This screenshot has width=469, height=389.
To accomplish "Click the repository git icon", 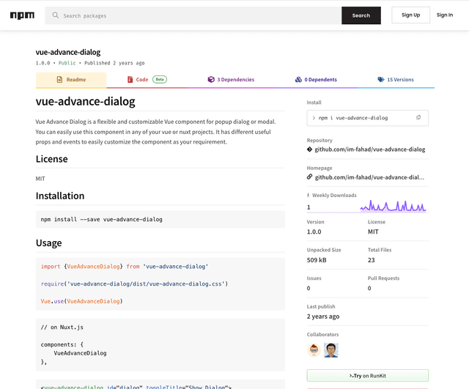I will tap(310, 149).
